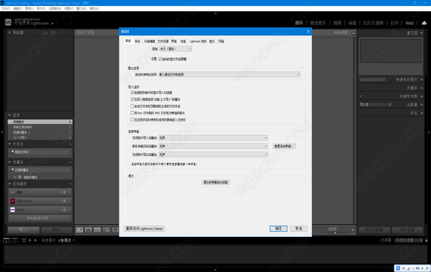Screen dimensions: 431x272
Task: Select second window button 2 in filmstrip
Action: tap(15, 240)
